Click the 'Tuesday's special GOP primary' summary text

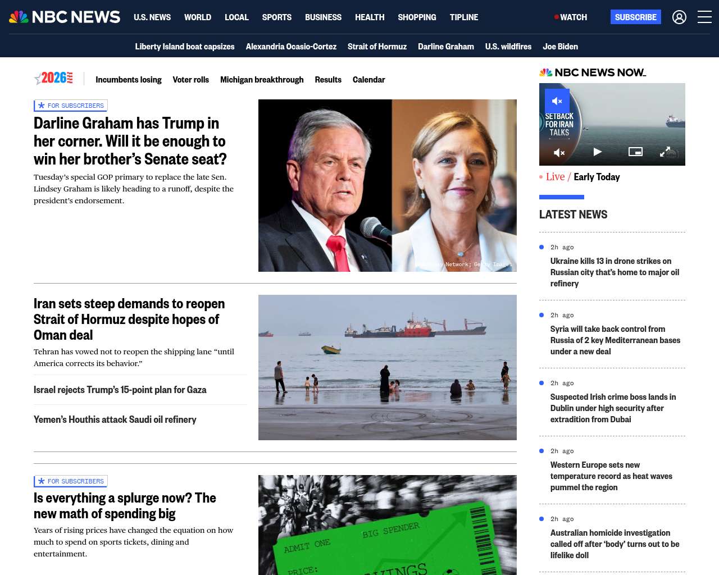[134, 189]
